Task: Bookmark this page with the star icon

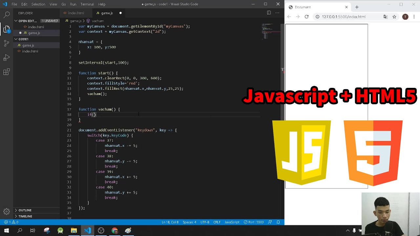Action: [394, 17]
